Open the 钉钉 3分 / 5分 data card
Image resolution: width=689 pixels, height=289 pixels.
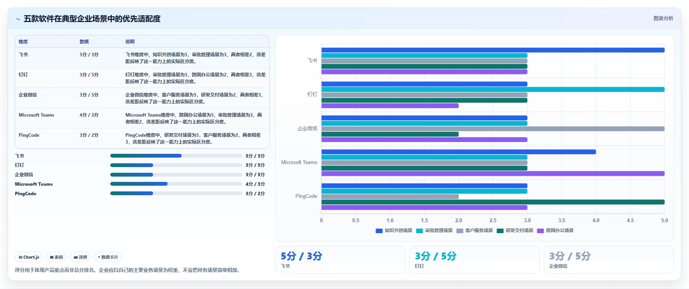474,260
